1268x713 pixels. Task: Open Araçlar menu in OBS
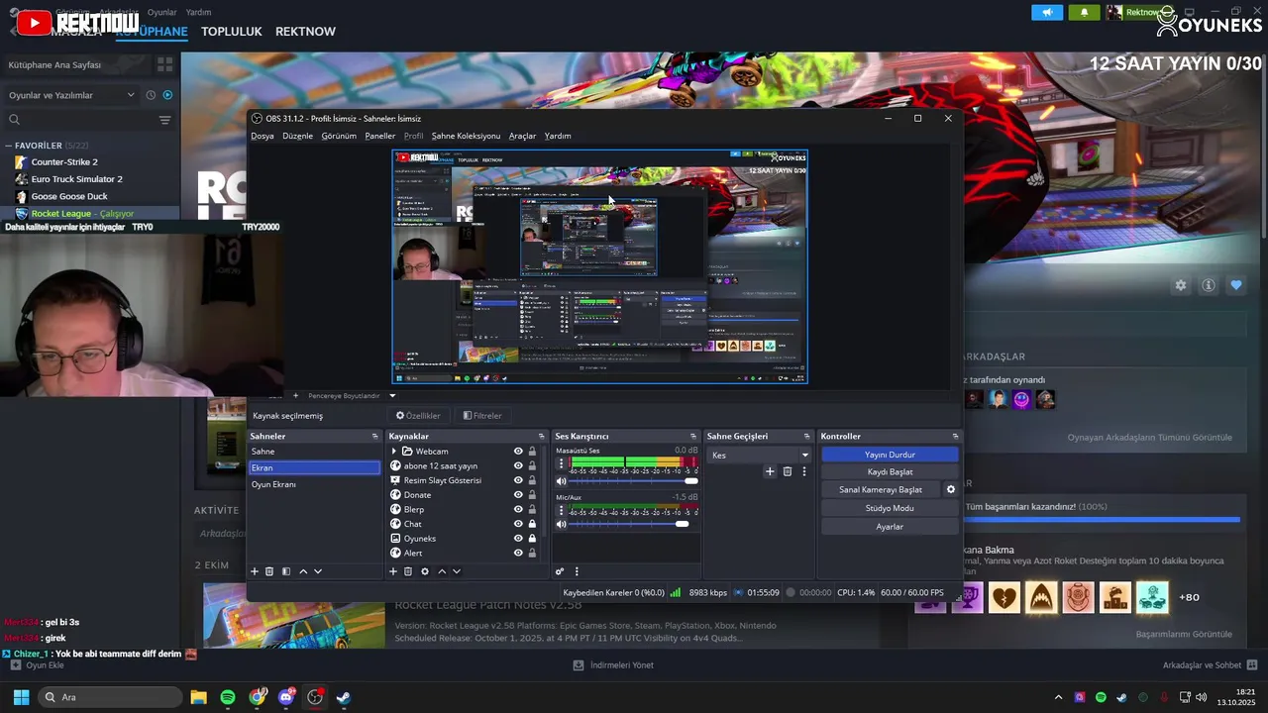pyautogui.click(x=522, y=136)
